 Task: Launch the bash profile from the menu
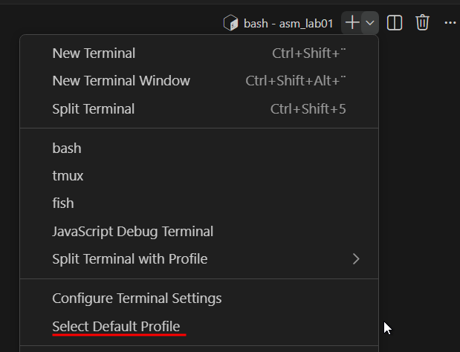point(67,149)
